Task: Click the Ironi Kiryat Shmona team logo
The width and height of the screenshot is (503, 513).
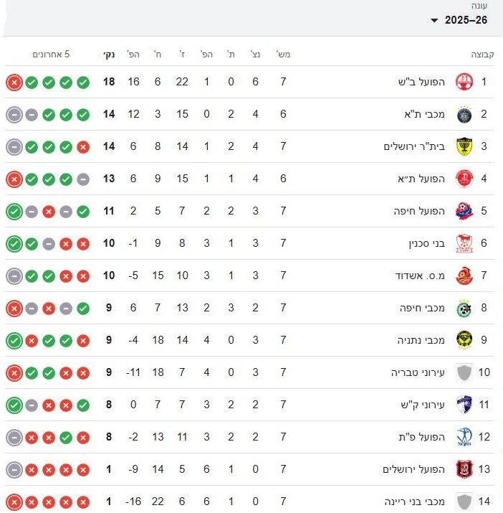Action: (x=464, y=405)
